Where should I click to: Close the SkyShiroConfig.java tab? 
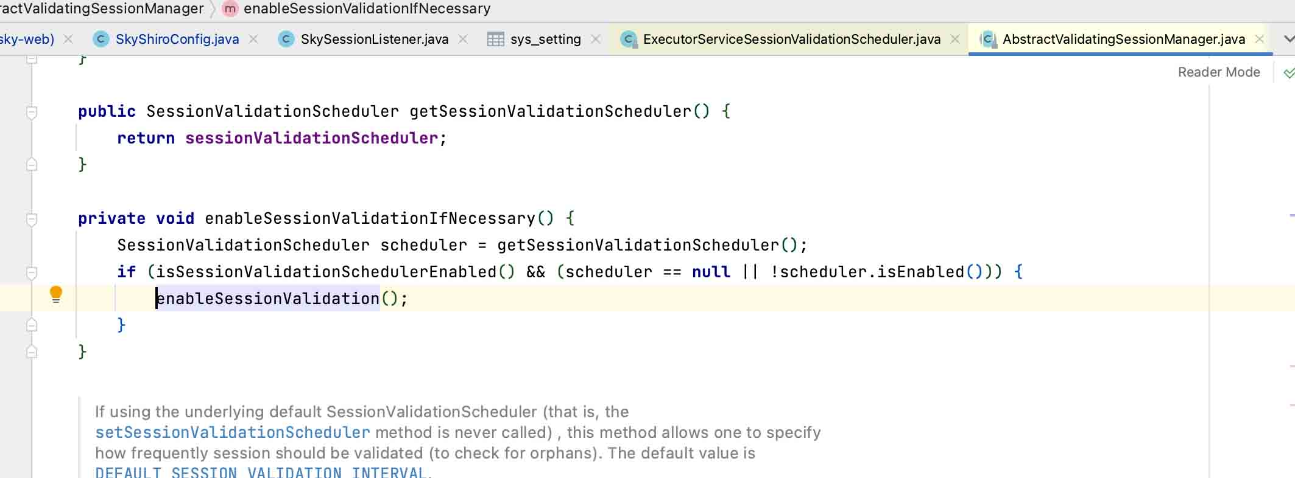254,40
